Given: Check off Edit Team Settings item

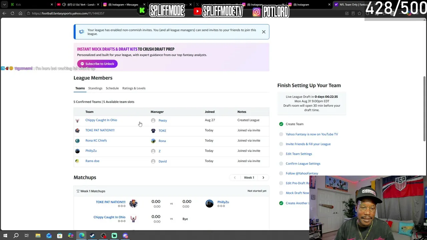Looking at the screenshot, I should point(281,154).
